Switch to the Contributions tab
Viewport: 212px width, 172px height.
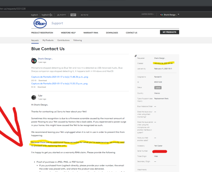(x=63, y=40)
